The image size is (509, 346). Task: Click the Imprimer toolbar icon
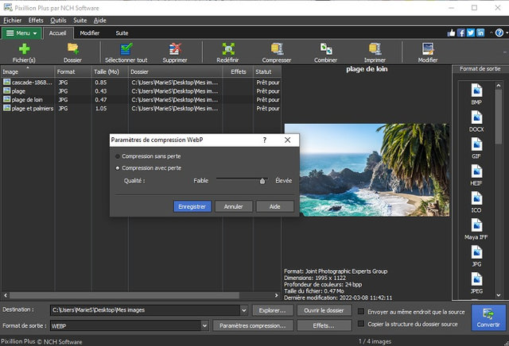pyautogui.click(x=375, y=52)
